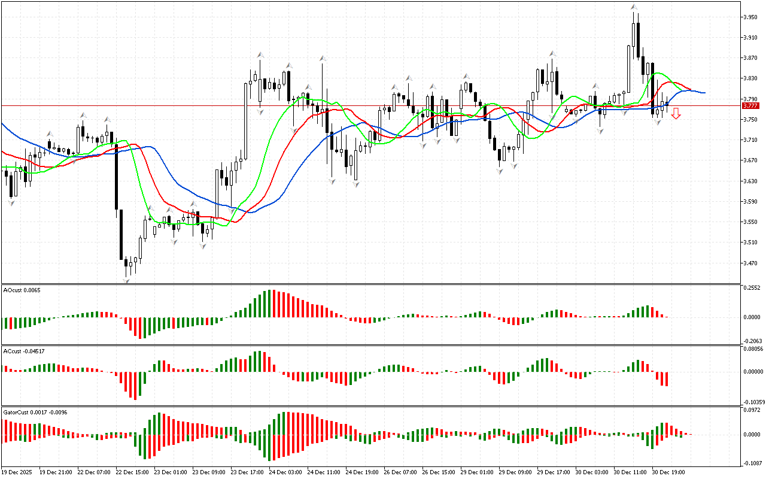Click the 30 Dec 19:00 time label
Screen dimensions: 766x479
pyautogui.click(x=668, y=472)
